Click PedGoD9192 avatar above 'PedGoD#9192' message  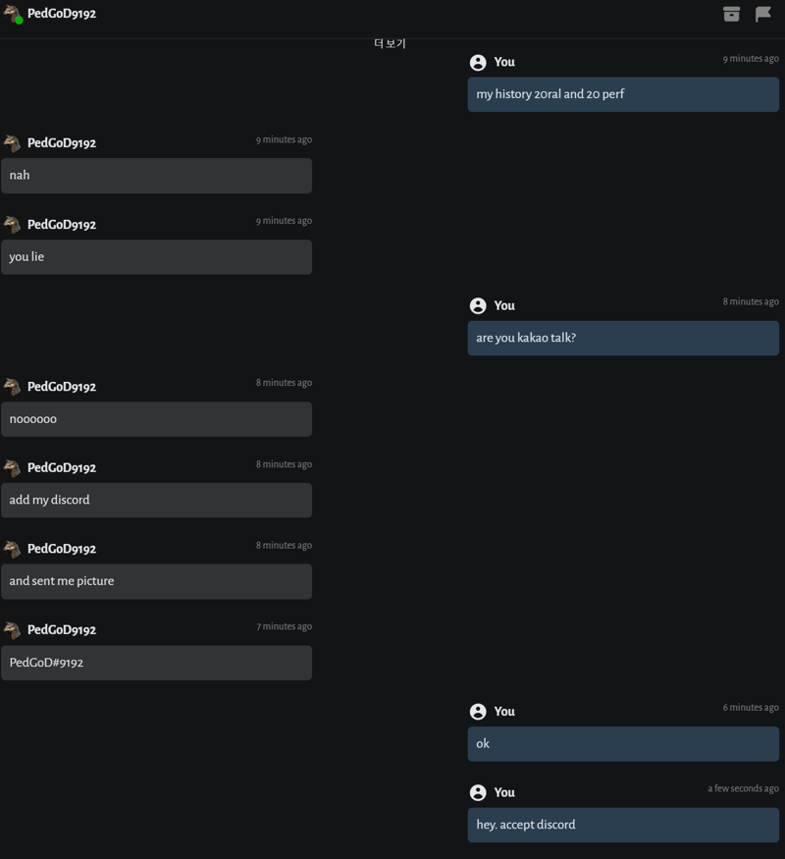(x=12, y=630)
